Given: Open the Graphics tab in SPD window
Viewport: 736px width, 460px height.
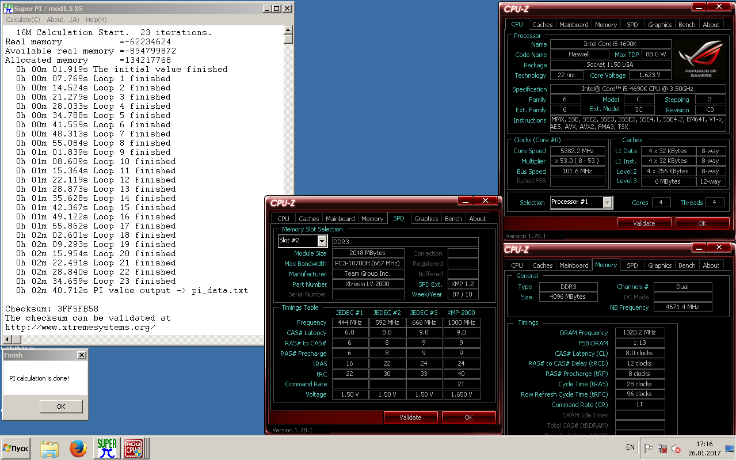Looking at the screenshot, I should click(x=426, y=219).
